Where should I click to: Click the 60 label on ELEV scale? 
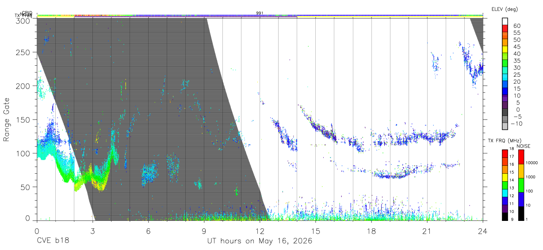[x=516, y=26]
